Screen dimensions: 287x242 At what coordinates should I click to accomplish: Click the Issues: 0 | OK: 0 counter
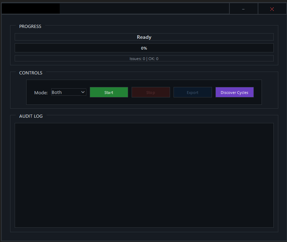[144, 58]
